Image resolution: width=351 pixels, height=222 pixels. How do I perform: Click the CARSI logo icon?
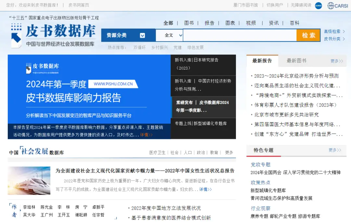coord(338,6)
